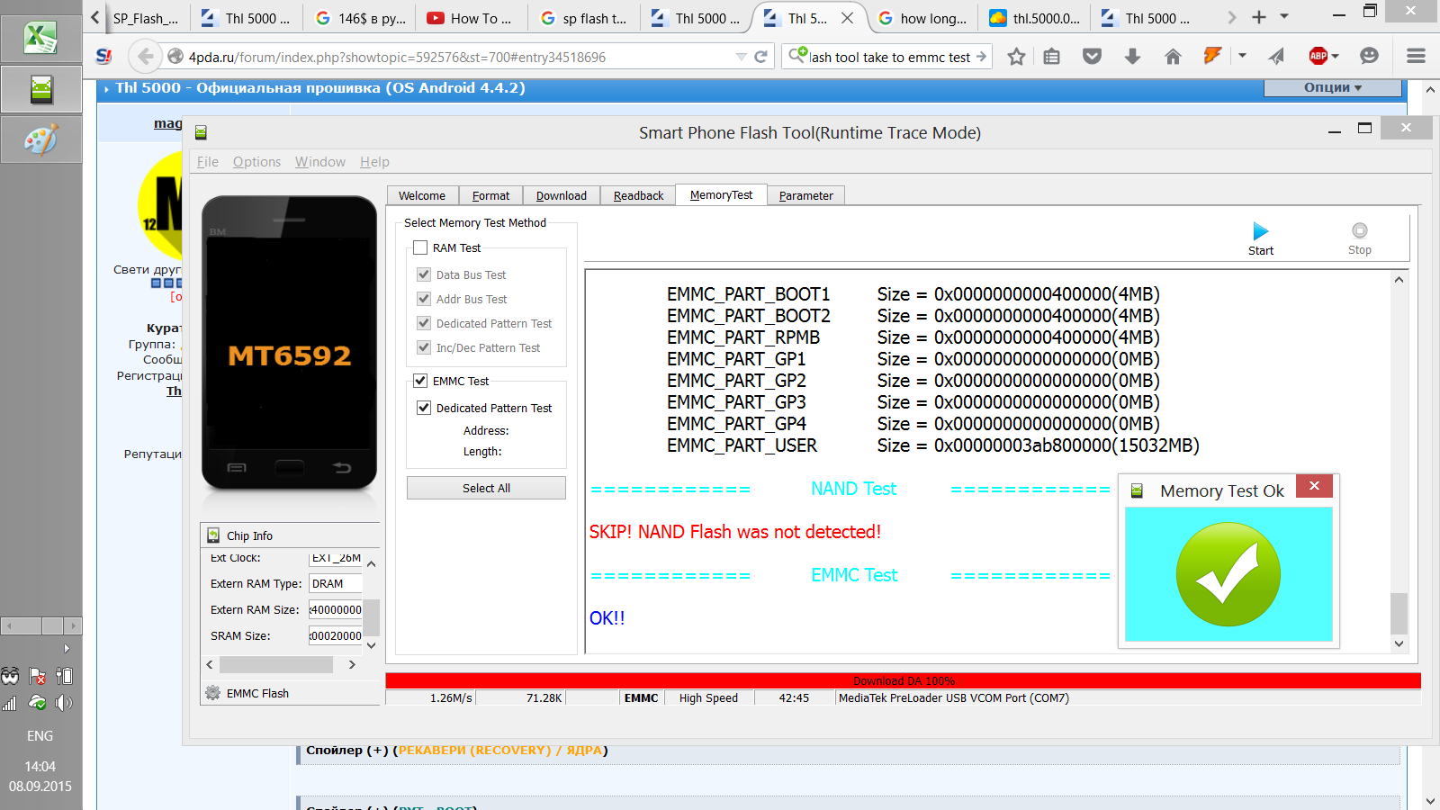Click the battery power tray icon
1440x810 pixels.
tap(64, 676)
